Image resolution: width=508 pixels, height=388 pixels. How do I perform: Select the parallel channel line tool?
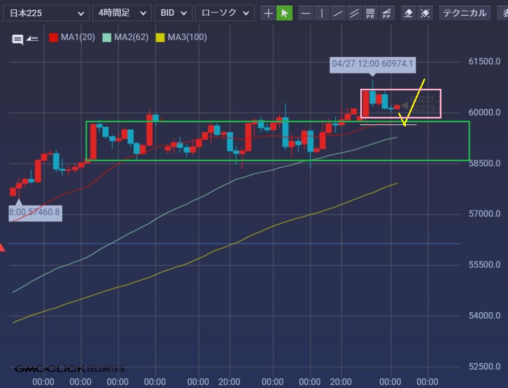[x=354, y=13]
